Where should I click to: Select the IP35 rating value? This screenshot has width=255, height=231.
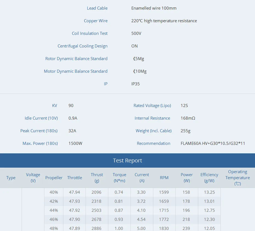[135, 84]
